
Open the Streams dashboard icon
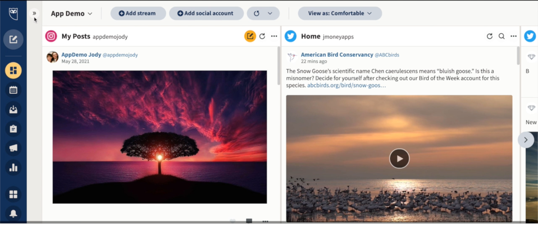tap(13, 70)
